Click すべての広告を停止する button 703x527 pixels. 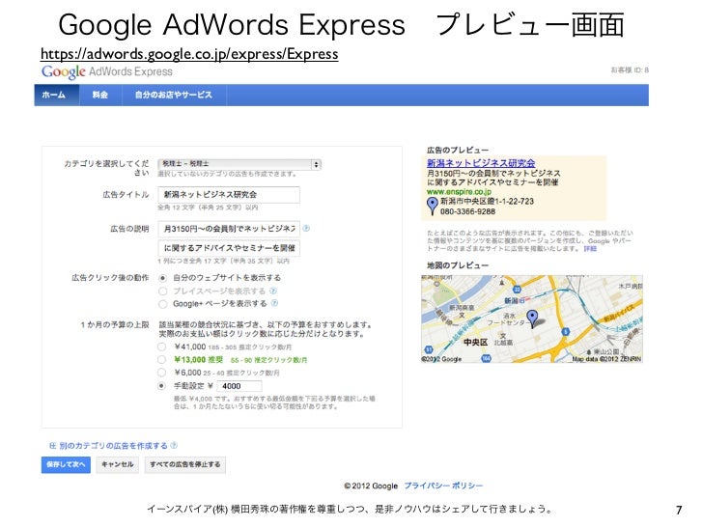(184, 464)
